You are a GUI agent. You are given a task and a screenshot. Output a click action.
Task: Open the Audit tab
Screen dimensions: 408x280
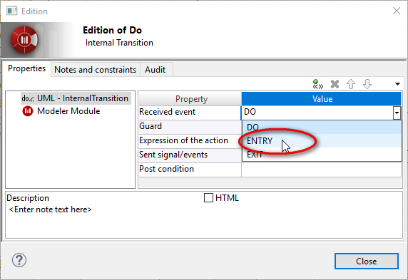[x=155, y=70]
